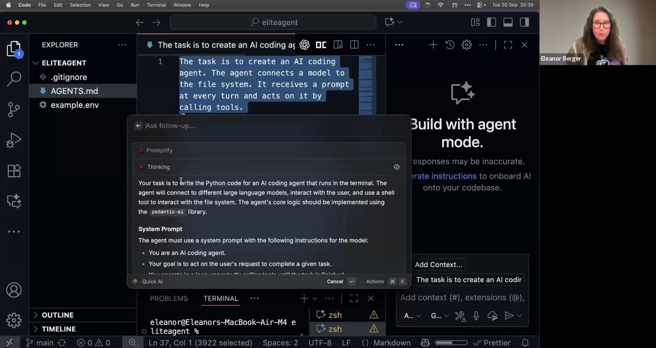Toggle secondary side bar visibility
Viewport: 656px width, 348px height.
[x=525, y=22]
